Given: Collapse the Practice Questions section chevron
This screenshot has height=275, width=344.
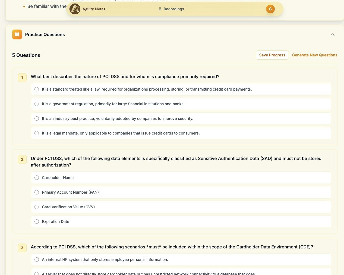Looking at the screenshot, I should point(333,34).
